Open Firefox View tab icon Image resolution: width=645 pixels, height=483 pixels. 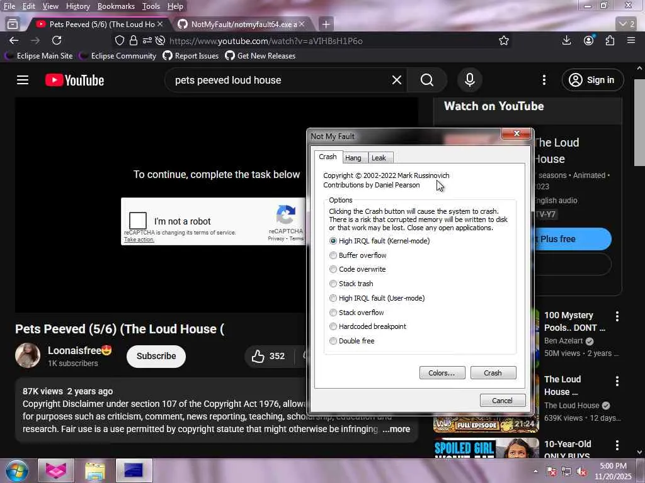[13, 25]
